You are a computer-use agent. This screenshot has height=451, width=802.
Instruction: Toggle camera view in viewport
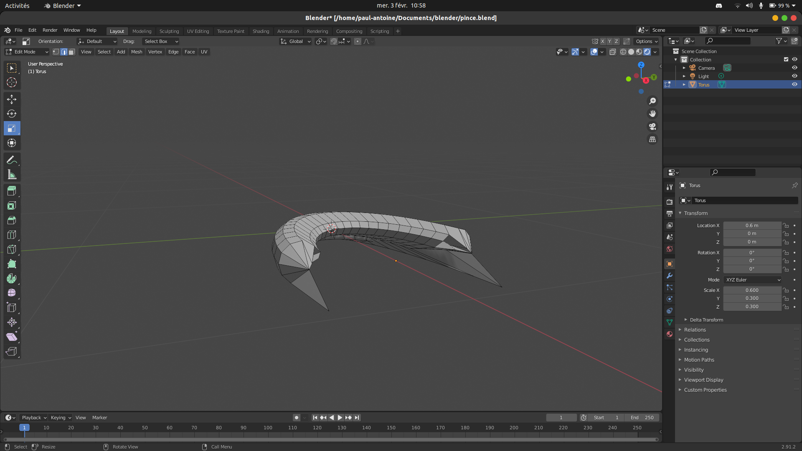tap(652, 127)
